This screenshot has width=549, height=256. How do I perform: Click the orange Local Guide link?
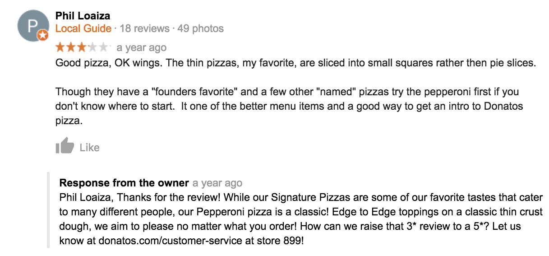(83, 29)
